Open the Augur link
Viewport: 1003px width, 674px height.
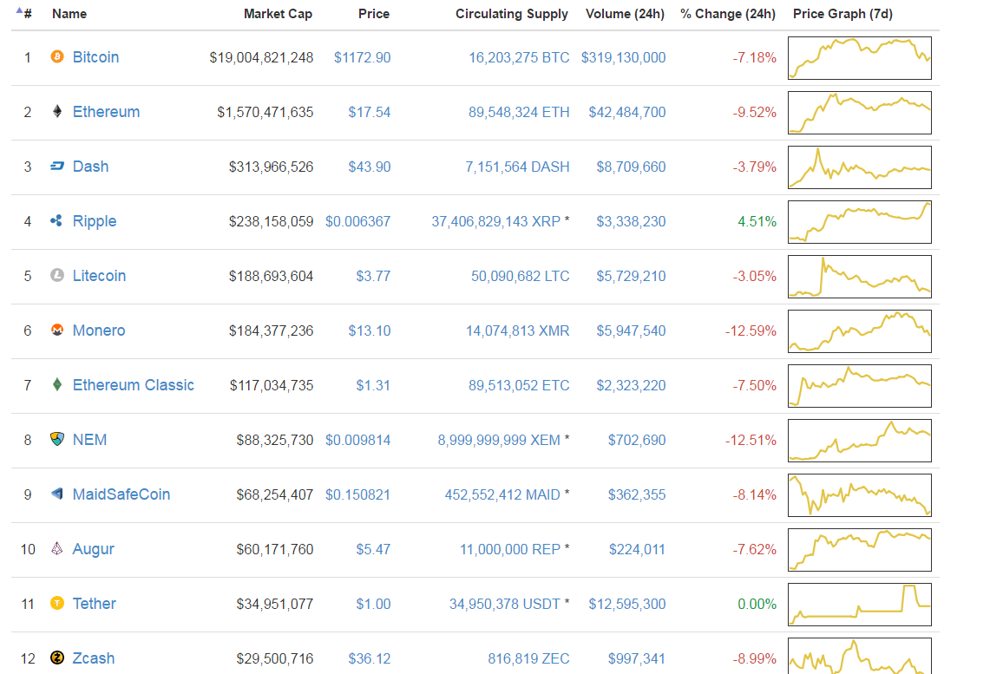(x=93, y=549)
